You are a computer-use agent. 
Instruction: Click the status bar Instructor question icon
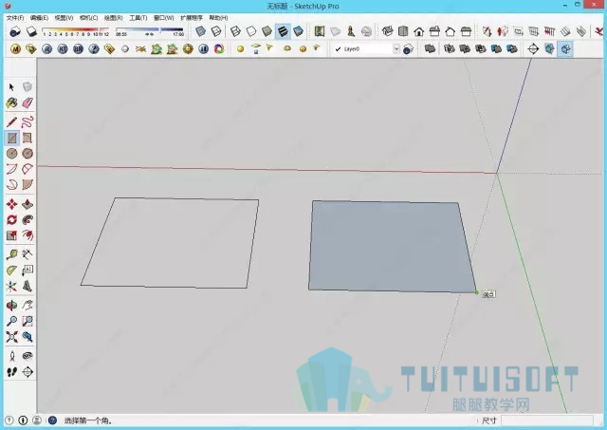click(x=52, y=421)
